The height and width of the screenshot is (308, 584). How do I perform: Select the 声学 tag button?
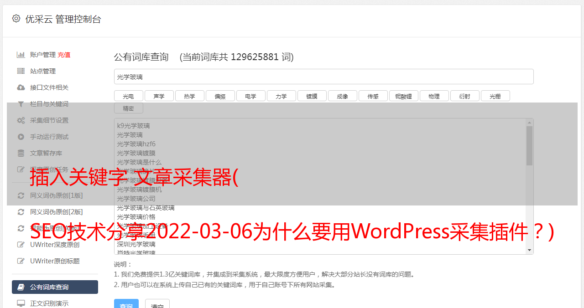[159, 96]
